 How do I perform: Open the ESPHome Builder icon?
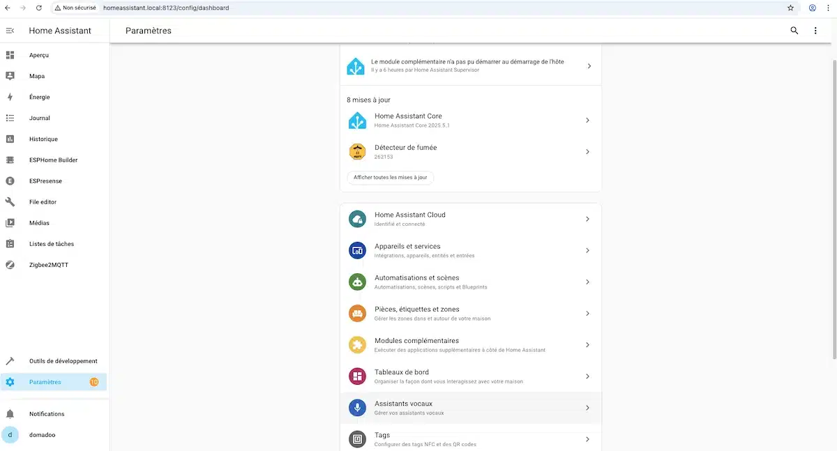(x=10, y=160)
